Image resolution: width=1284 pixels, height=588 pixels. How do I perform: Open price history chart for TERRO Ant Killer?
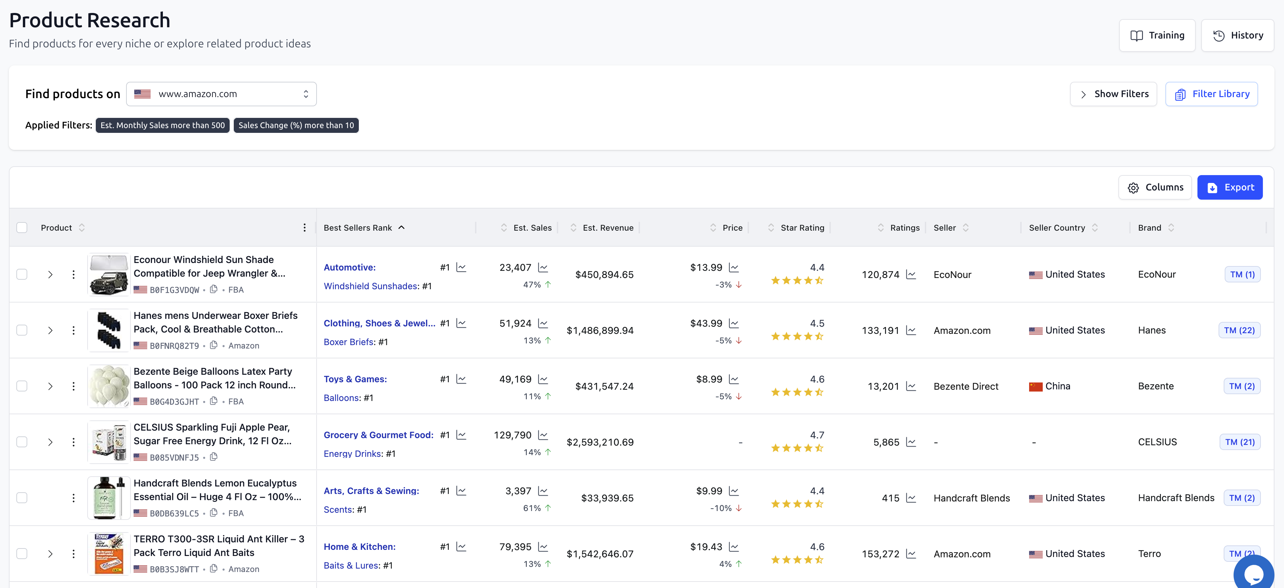[734, 547]
